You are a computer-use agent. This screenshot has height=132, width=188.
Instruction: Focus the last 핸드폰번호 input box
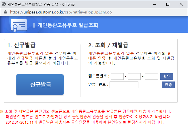click(x=151, y=76)
